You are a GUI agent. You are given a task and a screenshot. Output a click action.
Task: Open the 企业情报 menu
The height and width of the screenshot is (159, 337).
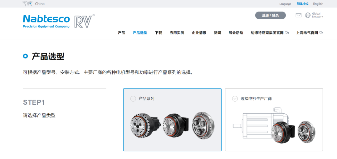(x=199, y=33)
